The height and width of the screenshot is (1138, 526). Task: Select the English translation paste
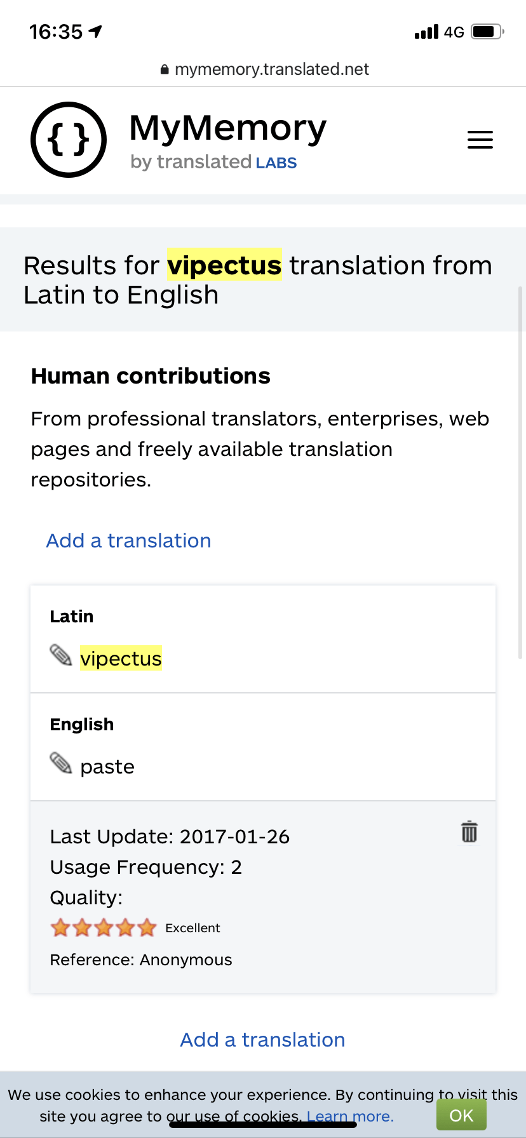pos(107,766)
